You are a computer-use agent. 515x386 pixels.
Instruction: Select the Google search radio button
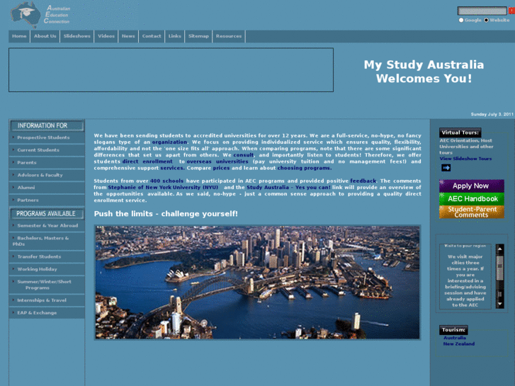click(461, 20)
